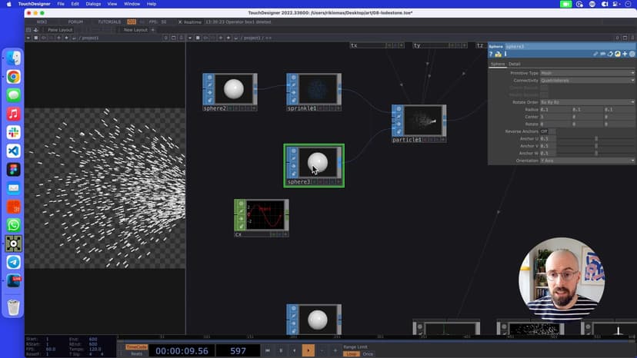Click the operator help question mark icon
This screenshot has height=358, width=637.
(492, 54)
